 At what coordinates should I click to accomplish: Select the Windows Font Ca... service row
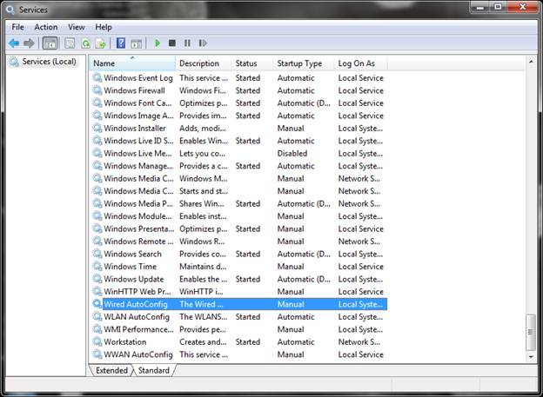239,103
